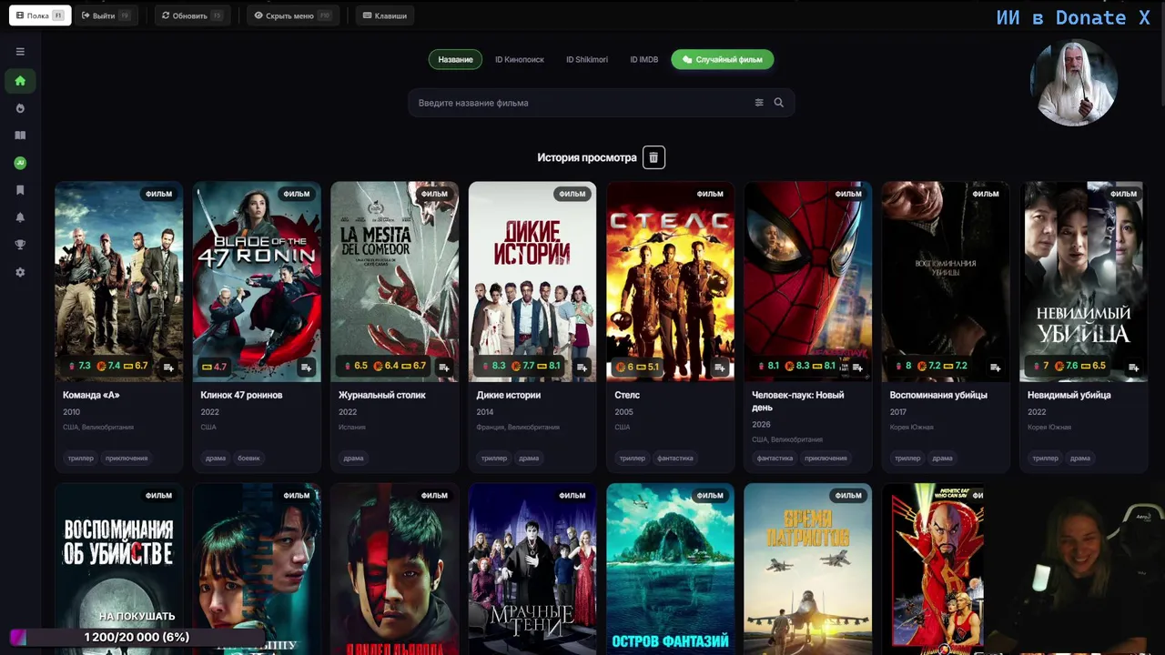
Task: Open the settings gear in sidebar
Action: pos(20,272)
